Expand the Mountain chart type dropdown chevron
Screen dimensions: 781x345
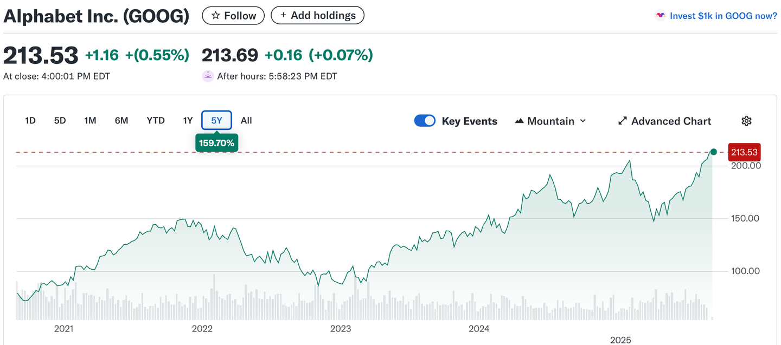[x=583, y=121]
